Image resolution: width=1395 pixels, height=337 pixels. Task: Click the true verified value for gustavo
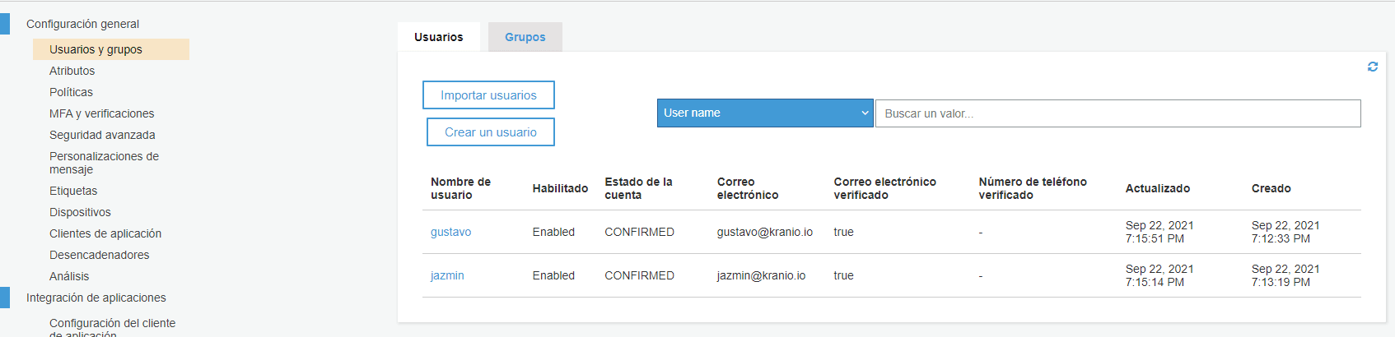point(843,233)
